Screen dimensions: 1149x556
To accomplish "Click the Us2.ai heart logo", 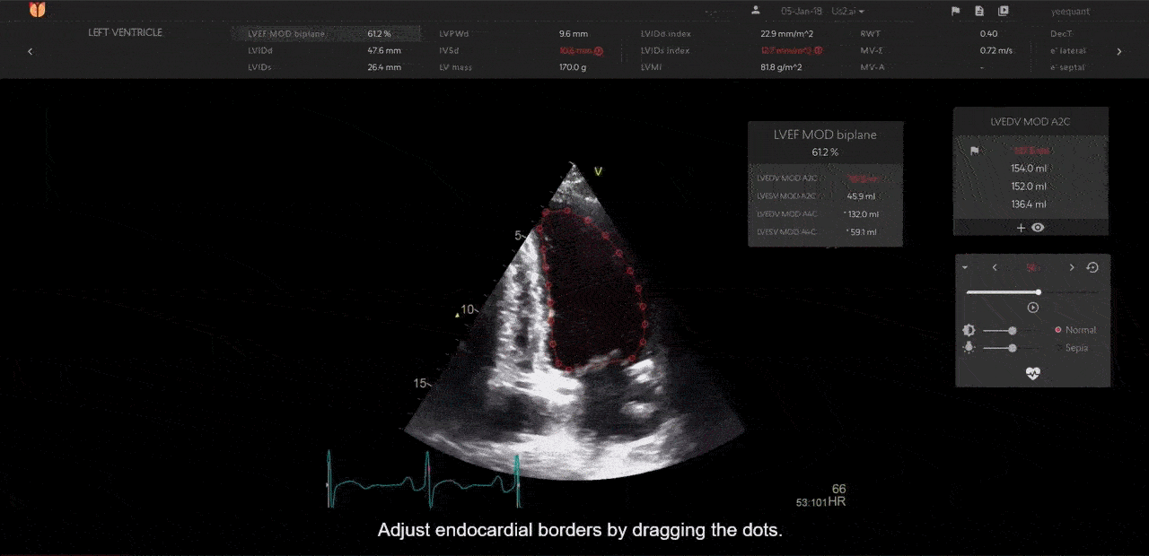I will point(37,11).
